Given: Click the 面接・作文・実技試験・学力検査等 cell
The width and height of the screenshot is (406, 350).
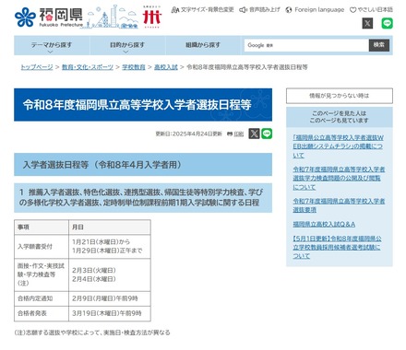Looking at the screenshot, I should [42, 274].
